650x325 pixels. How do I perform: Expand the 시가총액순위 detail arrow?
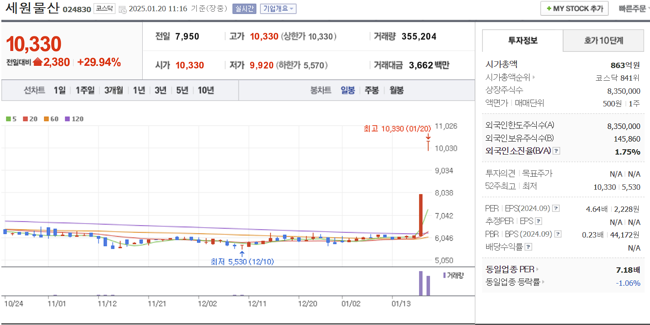click(534, 77)
